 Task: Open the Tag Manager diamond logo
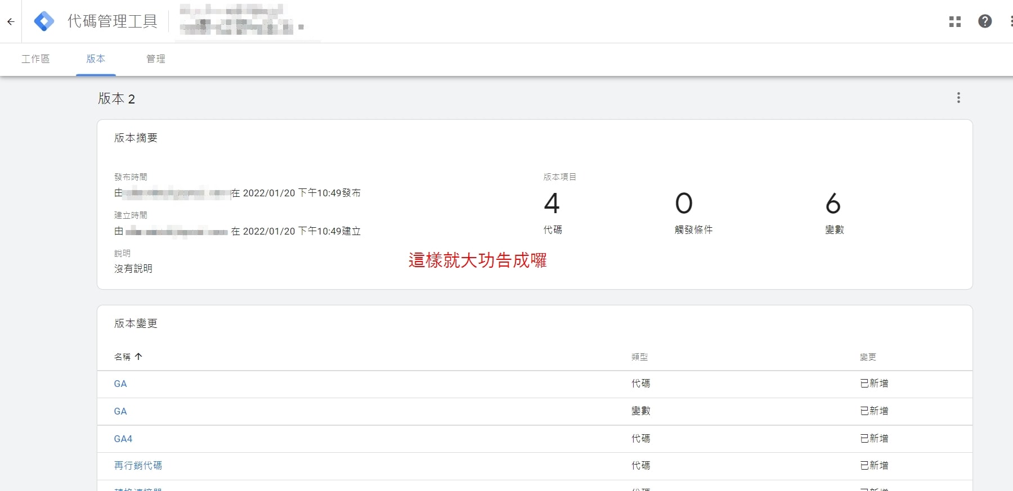44,21
